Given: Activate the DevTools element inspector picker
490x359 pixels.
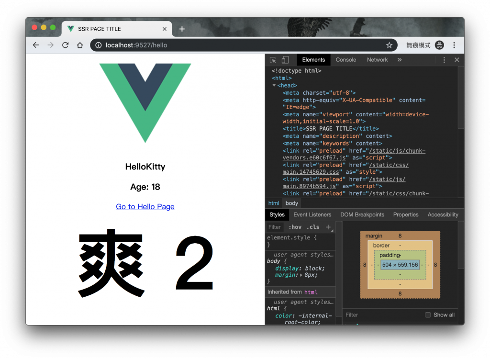Looking at the screenshot, I should pyautogui.click(x=273, y=60).
